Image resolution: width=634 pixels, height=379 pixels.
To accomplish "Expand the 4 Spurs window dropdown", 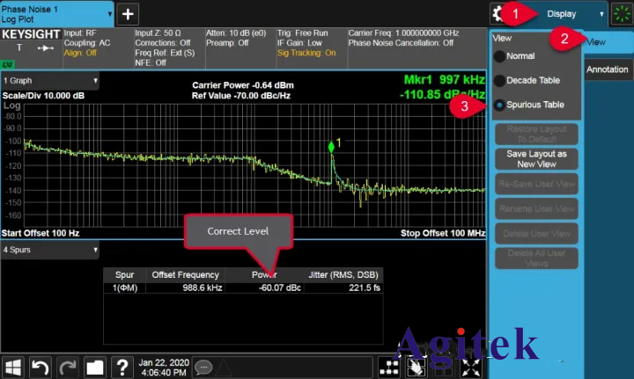I will pyautogui.click(x=49, y=250).
